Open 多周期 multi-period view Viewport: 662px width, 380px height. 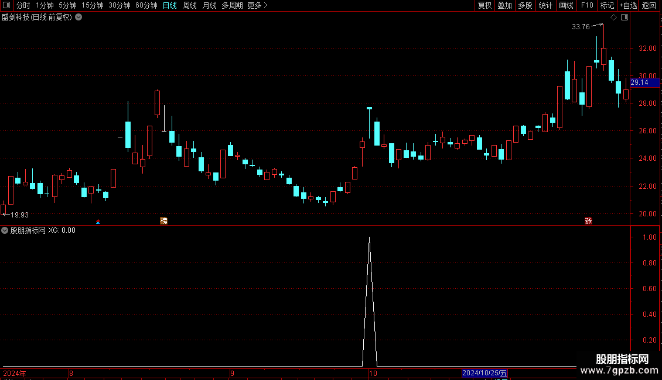click(232, 5)
